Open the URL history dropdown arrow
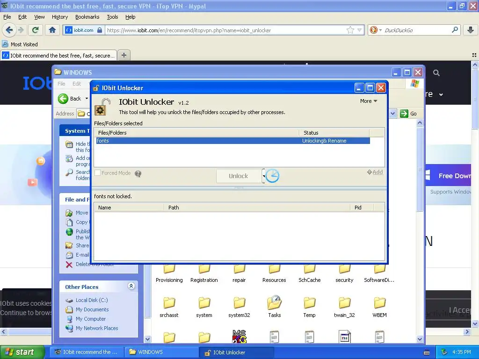Screen dimensions: 479x359 tap(360, 30)
